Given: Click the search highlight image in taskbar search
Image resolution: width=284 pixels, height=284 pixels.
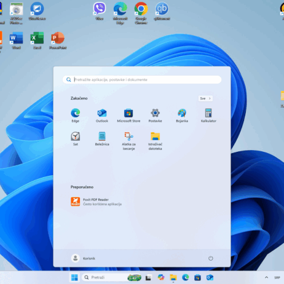Looking at the screenshot, I should [135, 277].
